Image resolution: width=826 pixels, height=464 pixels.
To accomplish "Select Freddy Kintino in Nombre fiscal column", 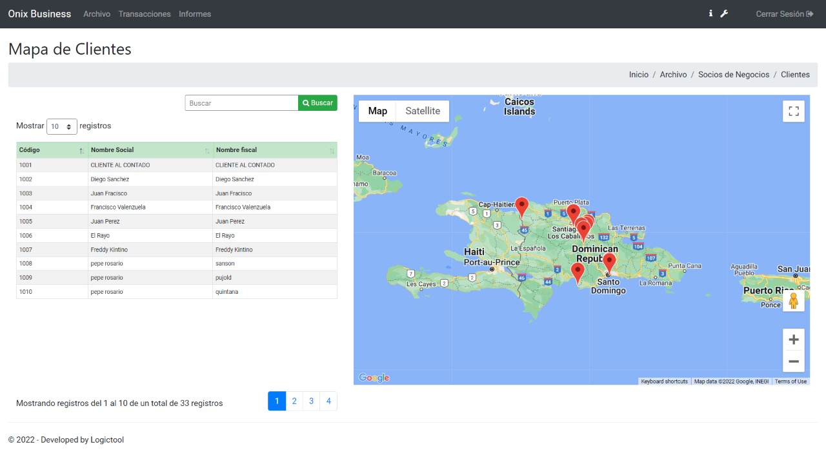I will point(275,249).
